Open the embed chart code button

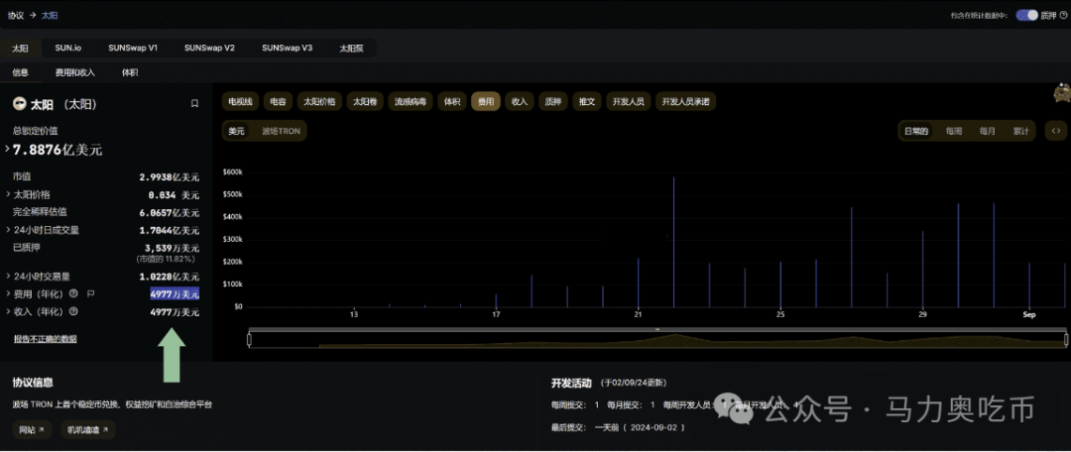[1056, 131]
